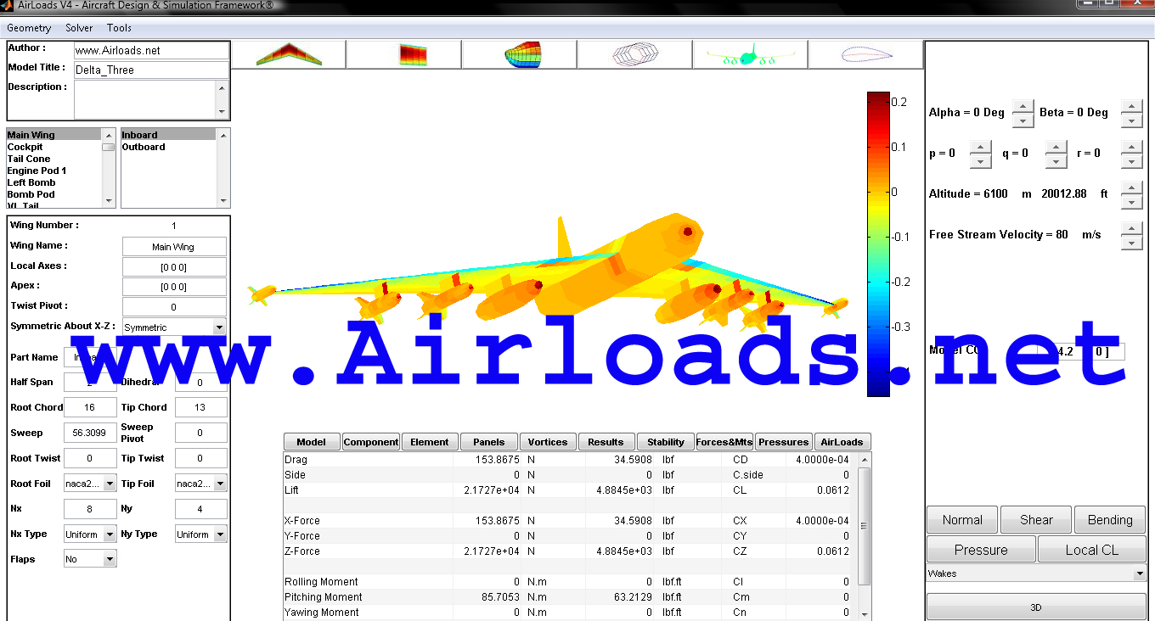Viewport: 1155px width, 621px height.
Task: Decrease Beta angle with down arrow
Action: [1131, 120]
